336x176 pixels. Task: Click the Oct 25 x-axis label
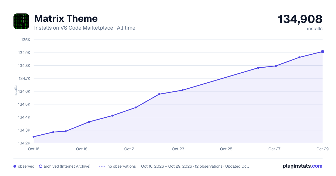pyautogui.click(x=226, y=149)
